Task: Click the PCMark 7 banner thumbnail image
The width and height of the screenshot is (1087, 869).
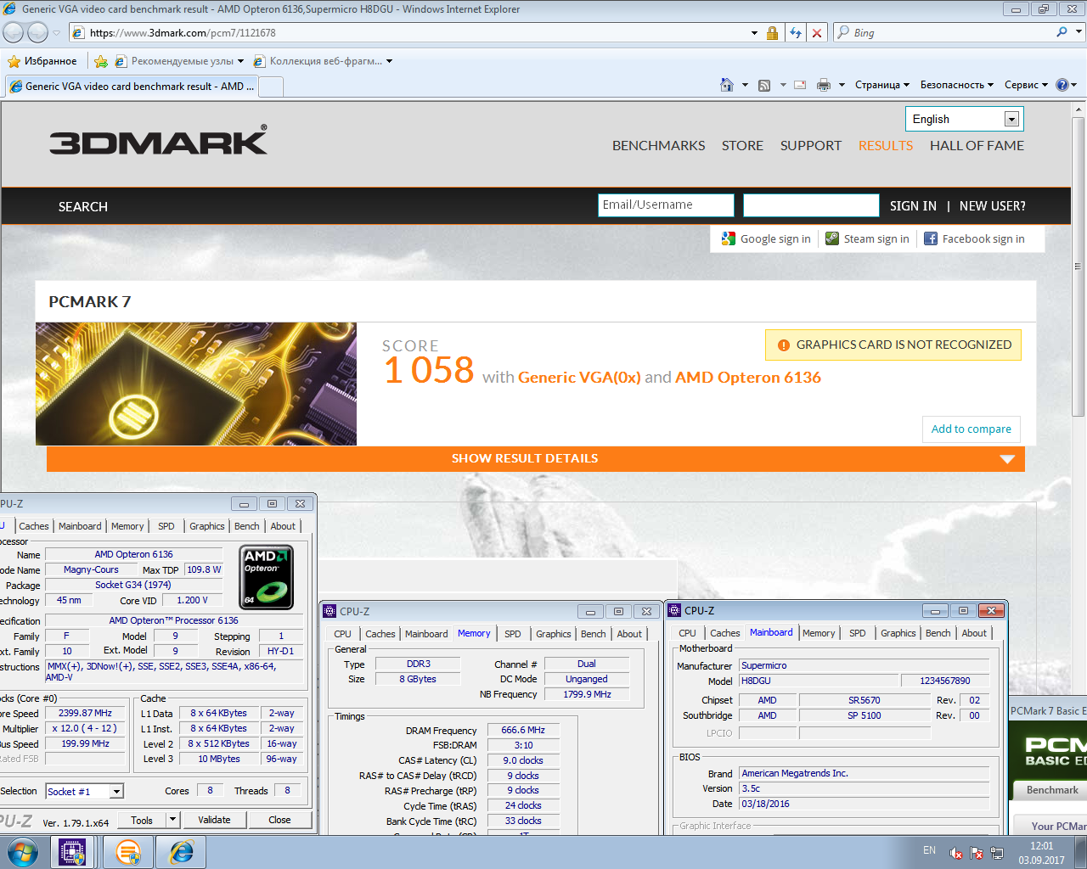Action: [196, 384]
